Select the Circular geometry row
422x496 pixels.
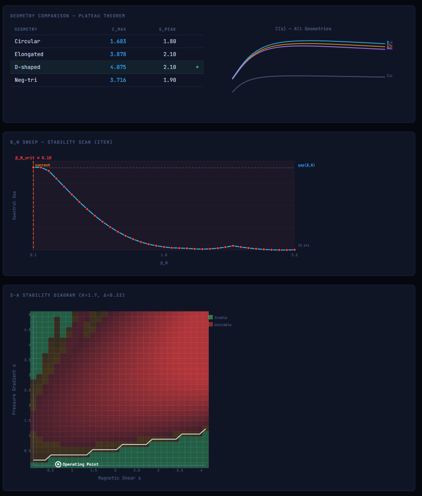107,41
